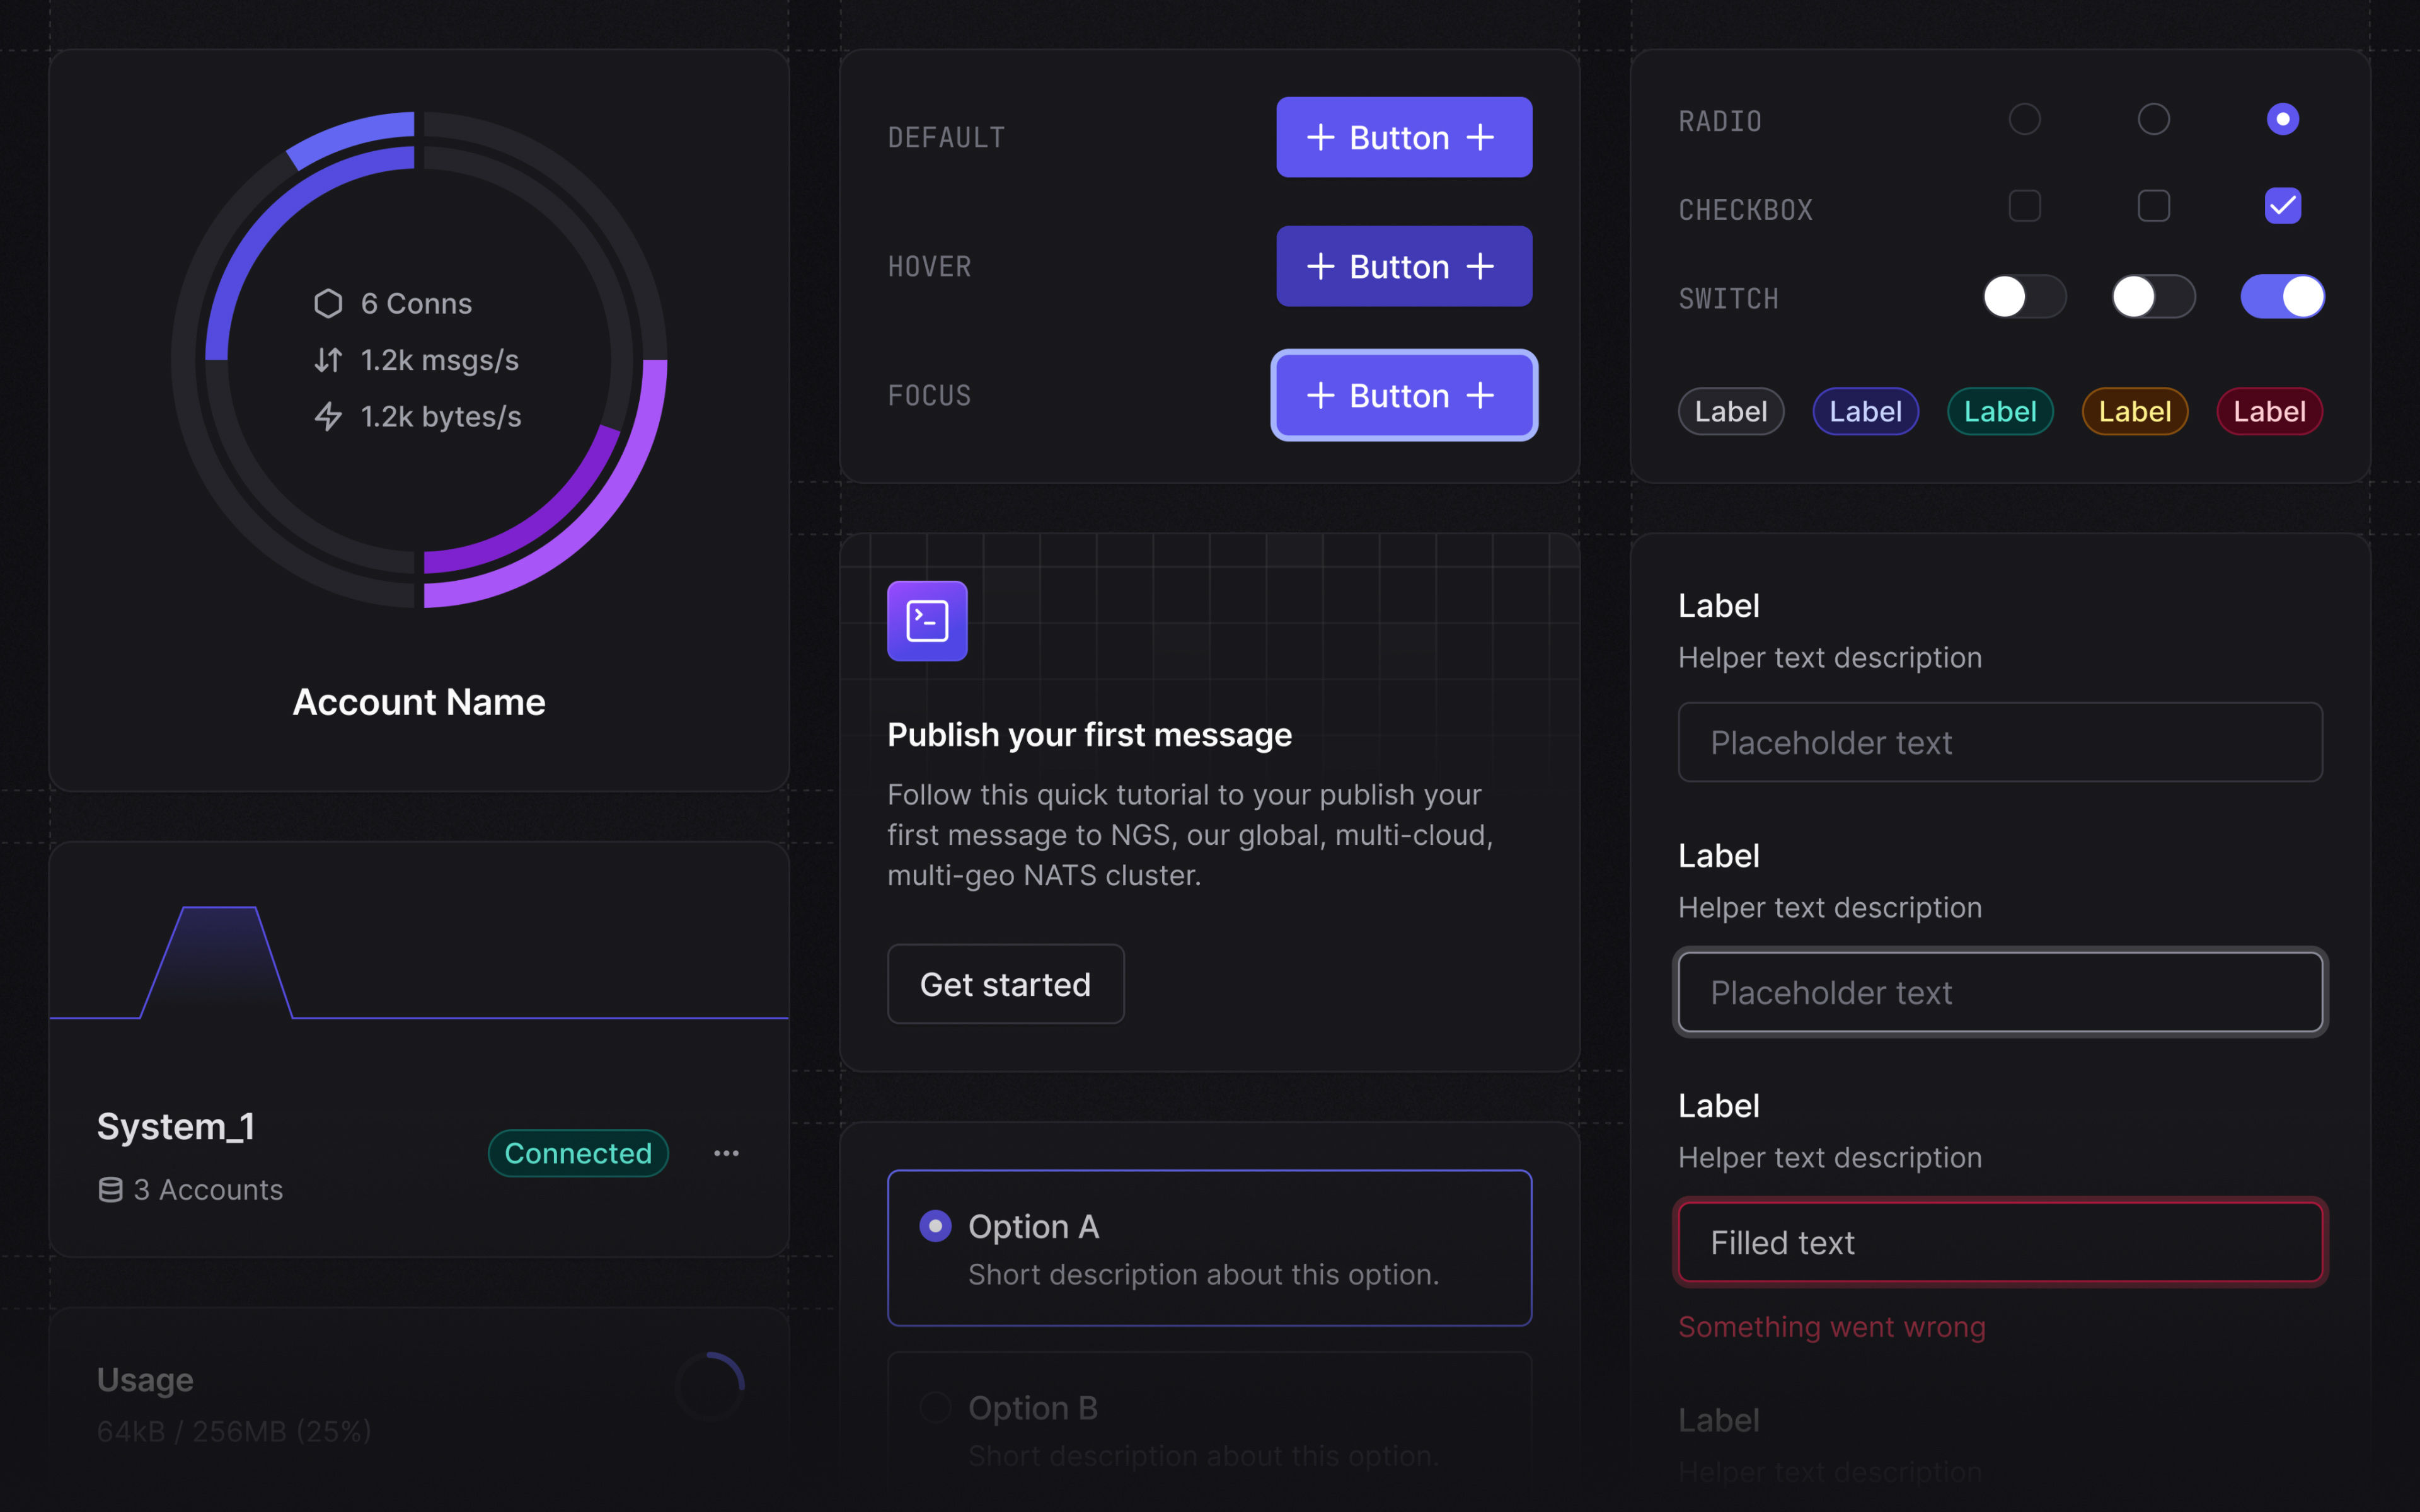The image size is (2420, 1512).
Task: Select the Option B radio card
Action: (1210, 1430)
